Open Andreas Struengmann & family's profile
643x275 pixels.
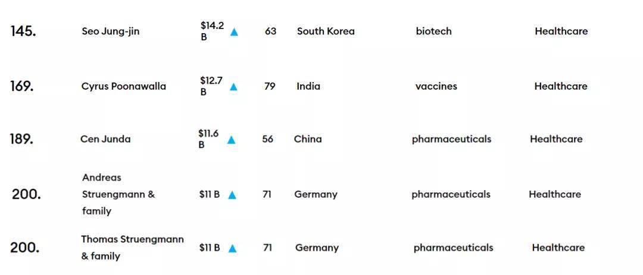tap(118, 194)
